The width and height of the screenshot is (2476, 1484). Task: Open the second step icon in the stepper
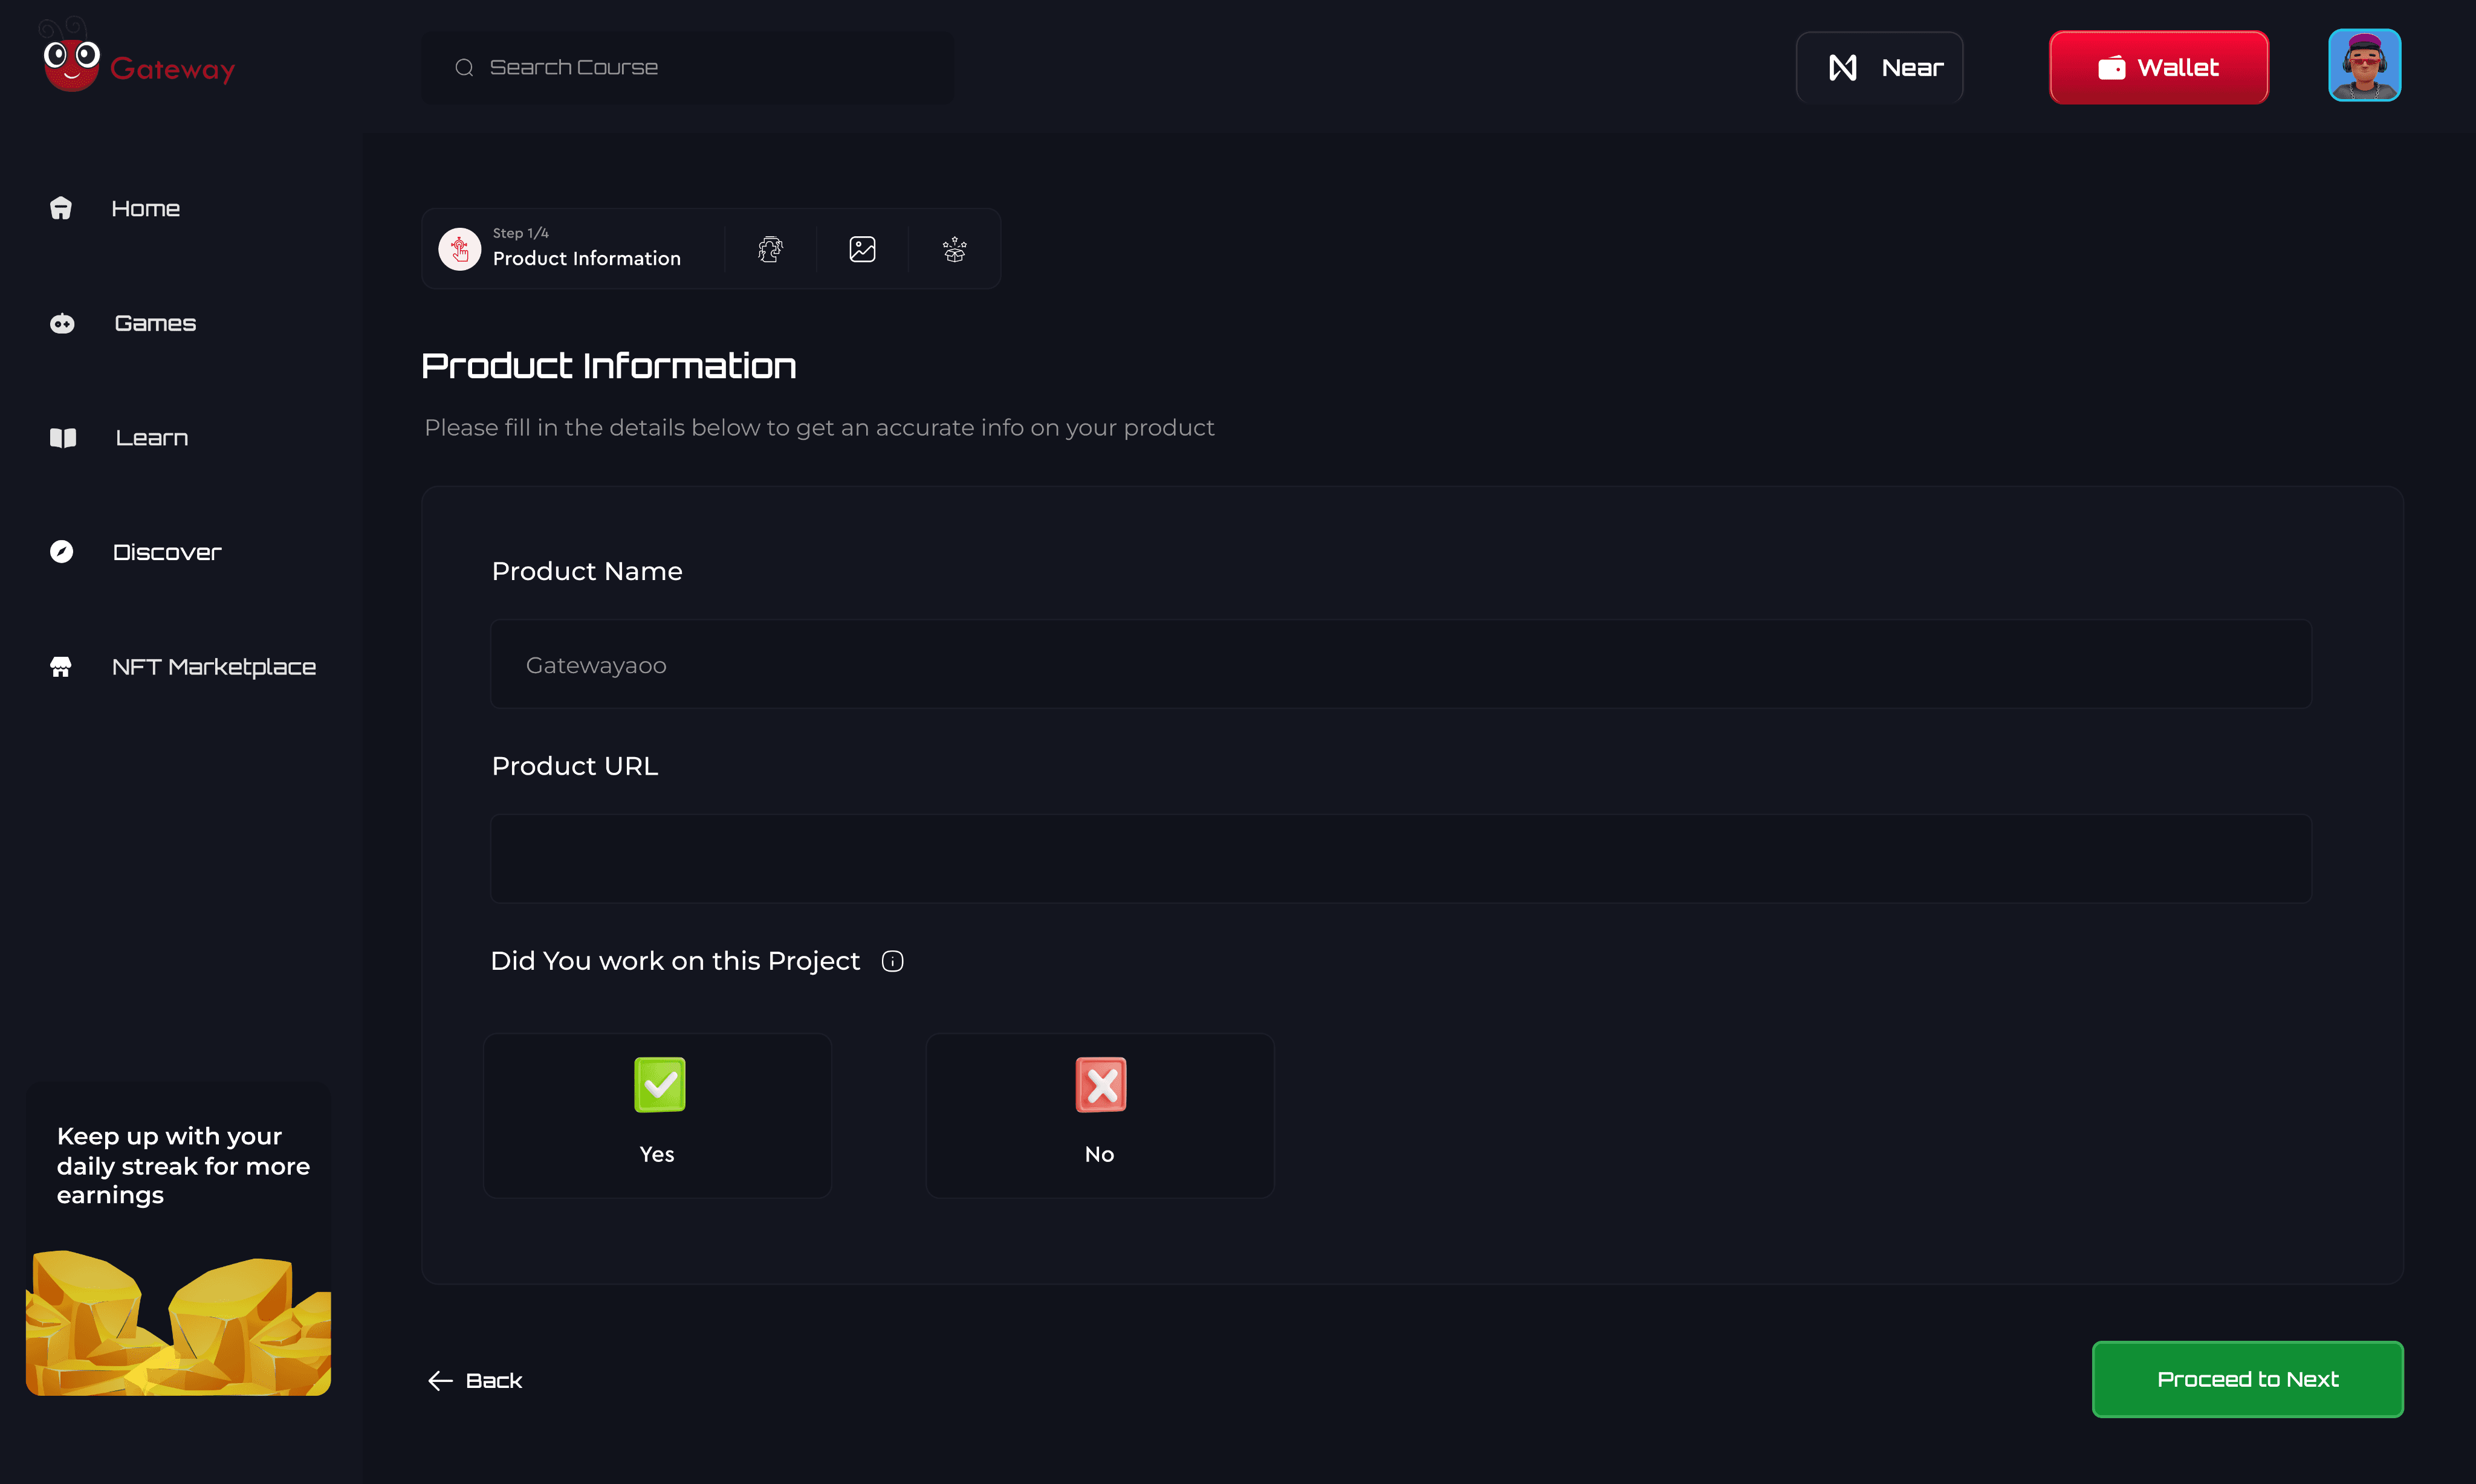pos(770,249)
